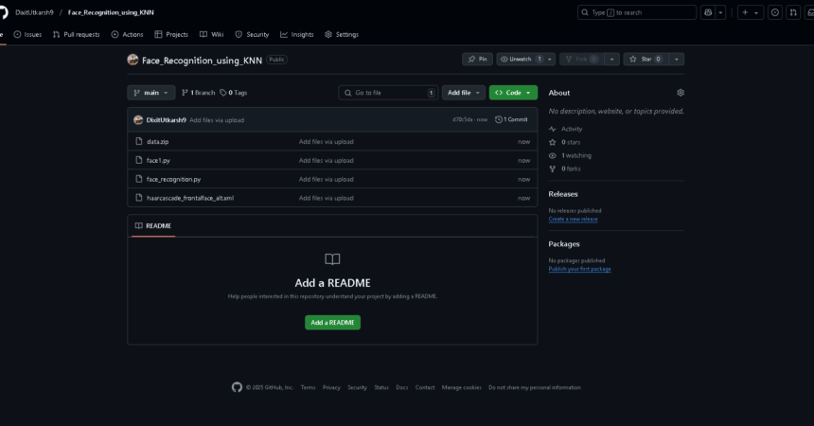814x426 pixels.
Task: Click file icon next to face_recognition.py
Action: 138,179
